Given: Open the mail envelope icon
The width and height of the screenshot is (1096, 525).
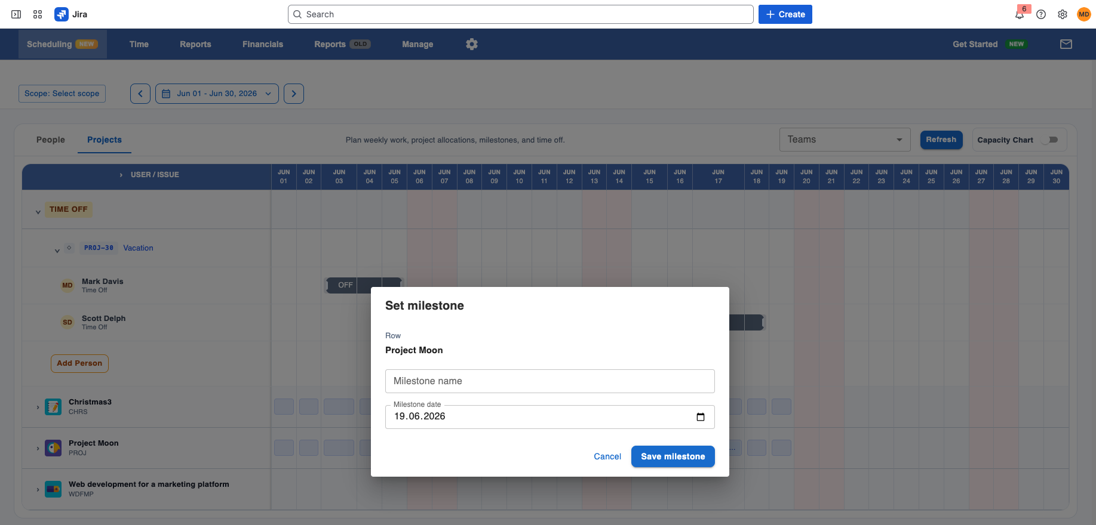Looking at the screenshot, I should tap(1066, 44).
